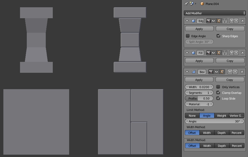Viewport: 248px width, 157px height.
Task: Open the Add Modifier dropdown
Action: point(215,13)
